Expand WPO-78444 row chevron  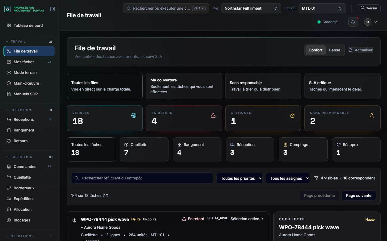[x=262, y=219]
